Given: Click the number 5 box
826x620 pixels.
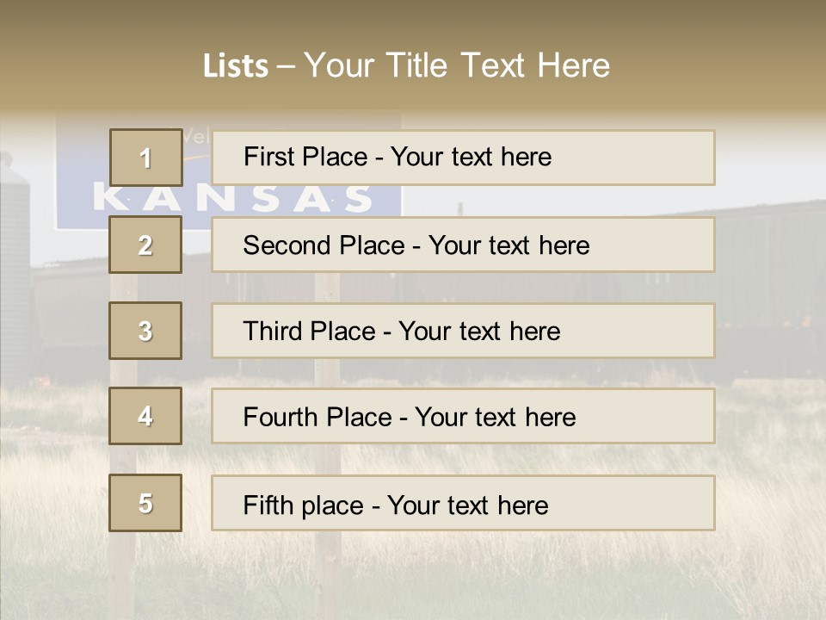Looking at the screenshot, I should (145, 503).
